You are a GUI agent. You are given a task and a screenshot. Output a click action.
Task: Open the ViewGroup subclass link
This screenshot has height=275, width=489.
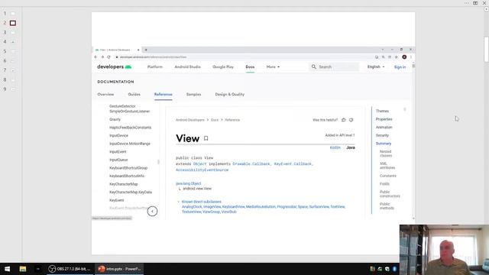[x=211, y=212]
